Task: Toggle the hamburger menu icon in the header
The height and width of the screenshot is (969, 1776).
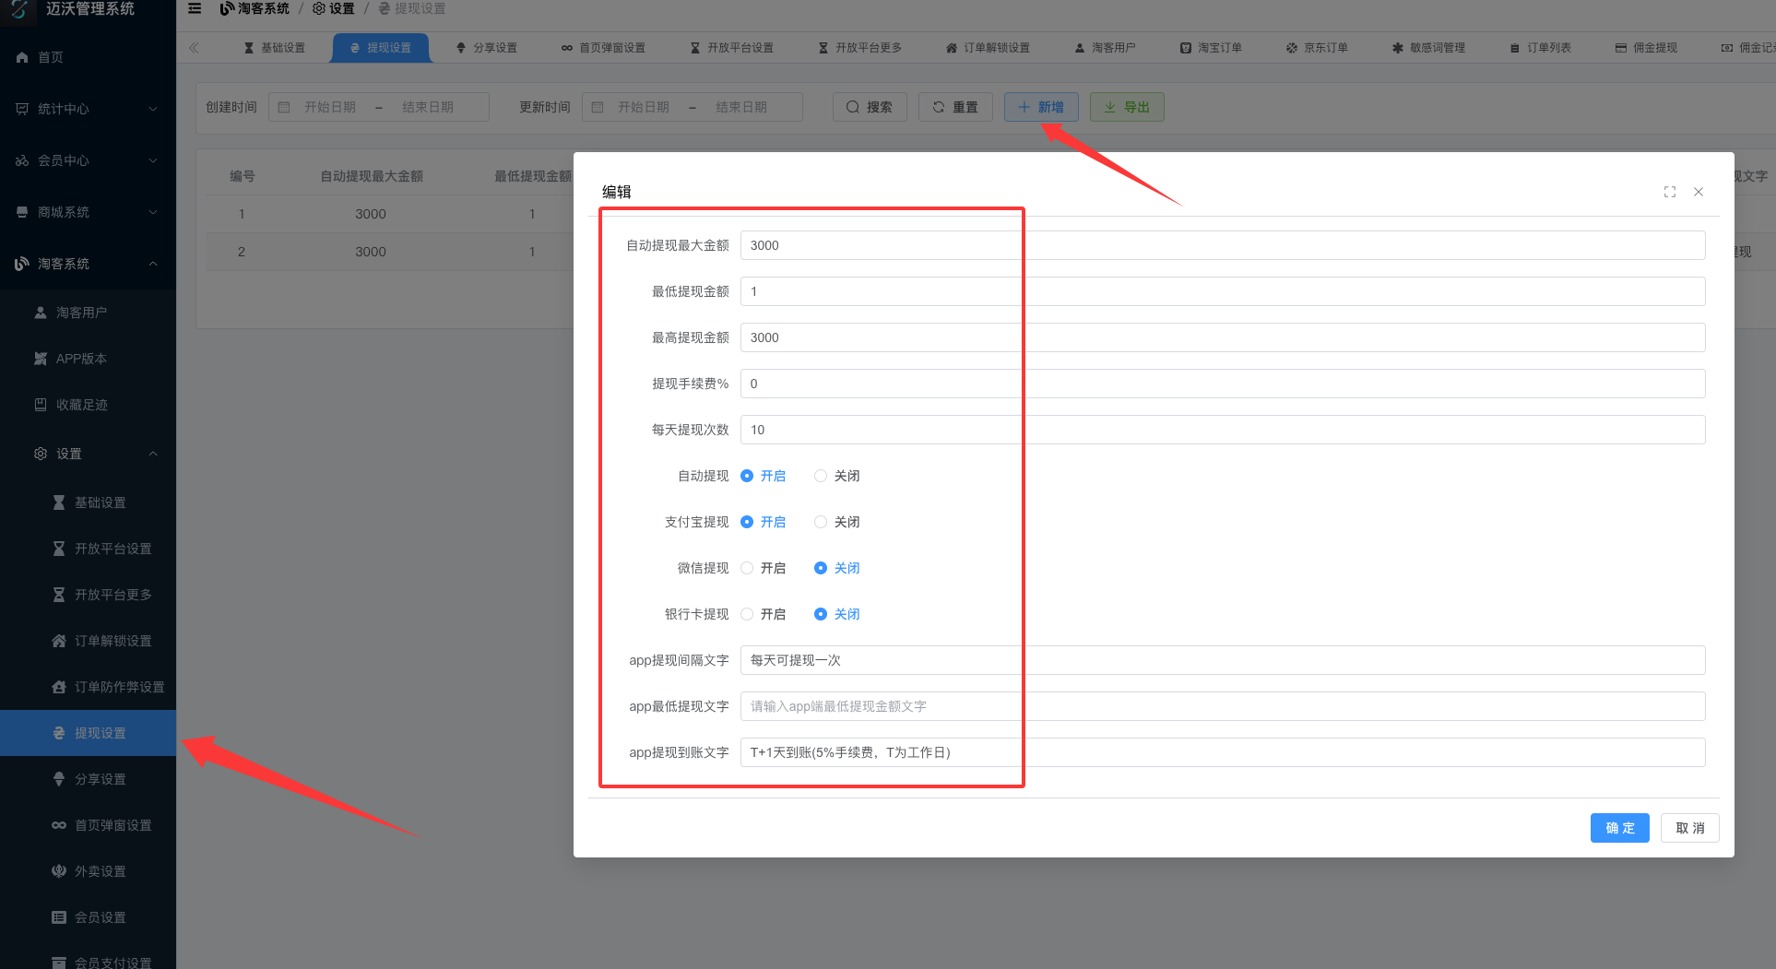Action: point(195,8)
